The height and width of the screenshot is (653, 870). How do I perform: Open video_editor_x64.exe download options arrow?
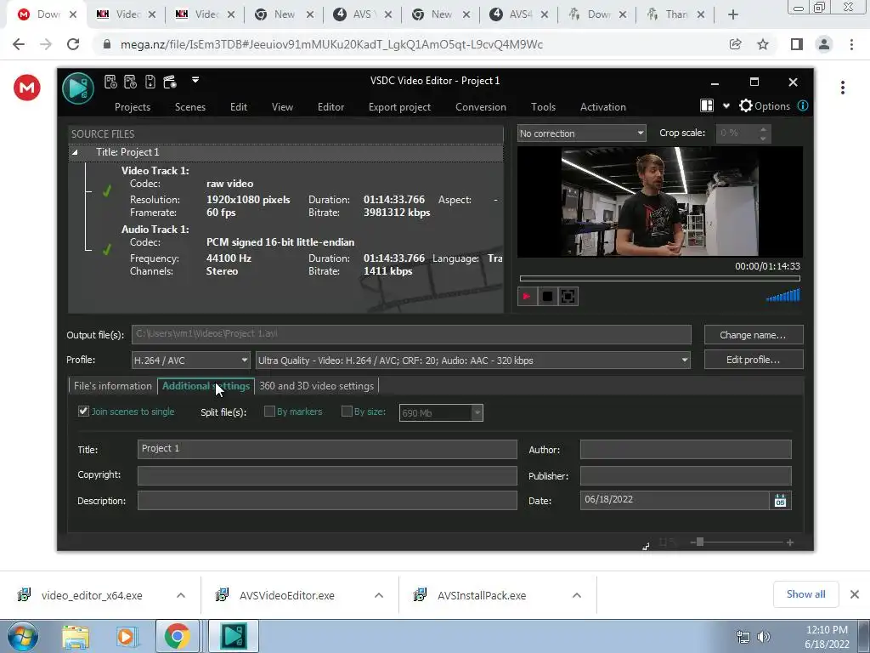[x=181, y=595]
